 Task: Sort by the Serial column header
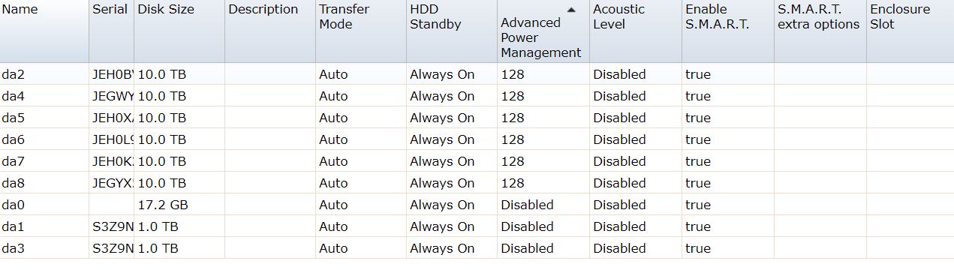point(112,31)
